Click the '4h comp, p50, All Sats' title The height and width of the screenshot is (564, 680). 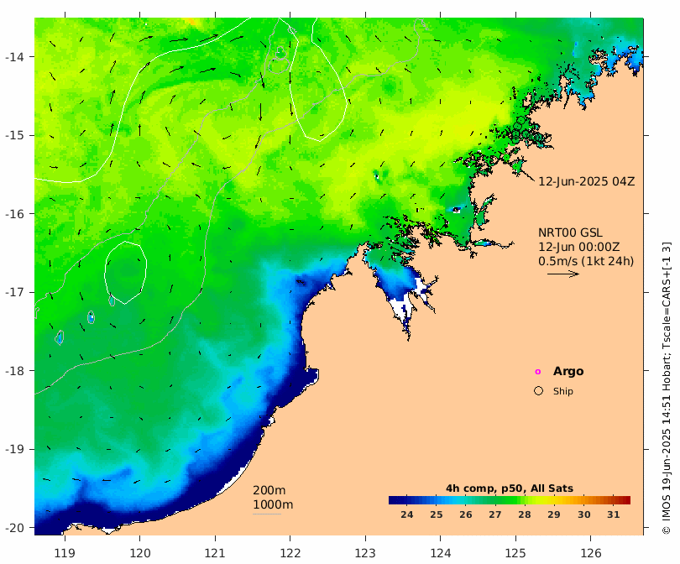[x=509, y=488]
